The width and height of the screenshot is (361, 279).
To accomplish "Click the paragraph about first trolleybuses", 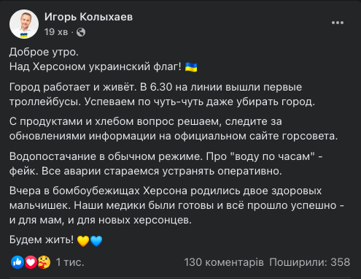I will point(162,94).
